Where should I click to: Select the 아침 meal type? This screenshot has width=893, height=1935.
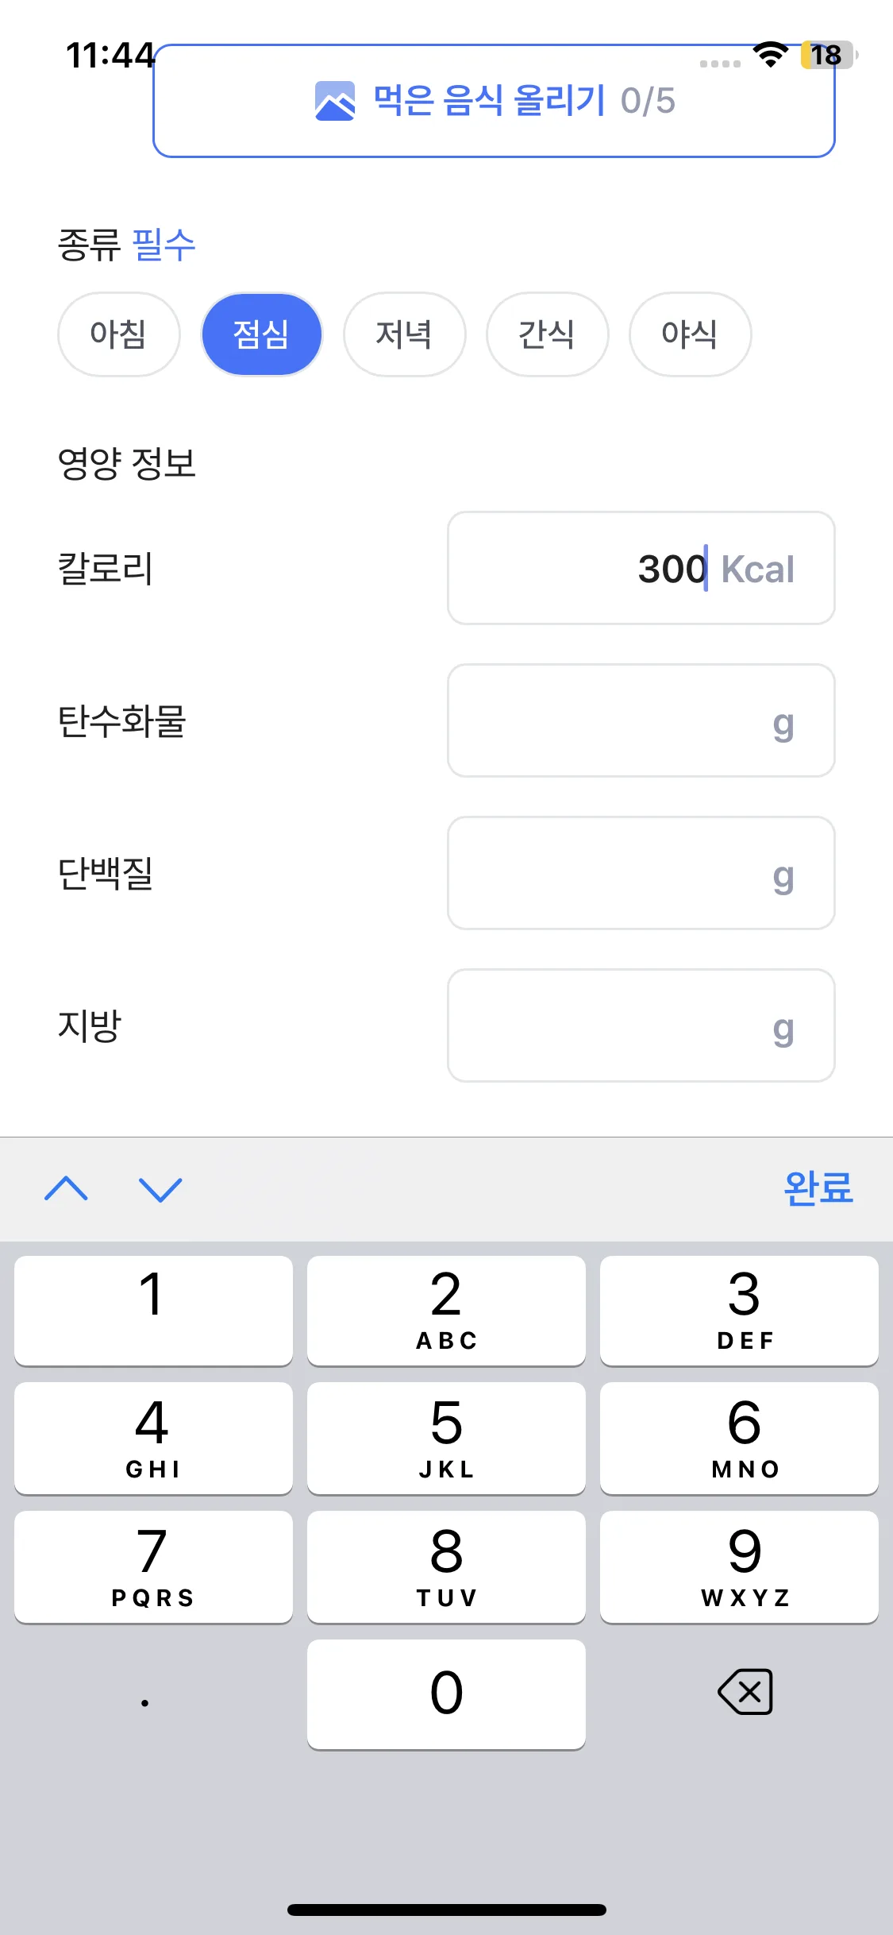(118, 334)
